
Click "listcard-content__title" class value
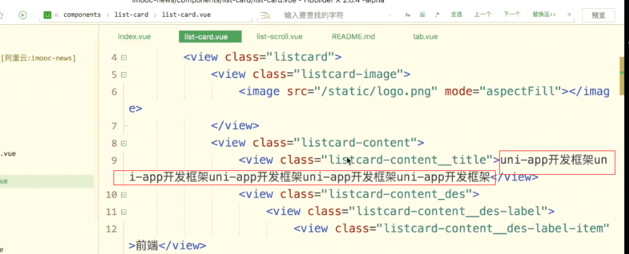(407, 160)
